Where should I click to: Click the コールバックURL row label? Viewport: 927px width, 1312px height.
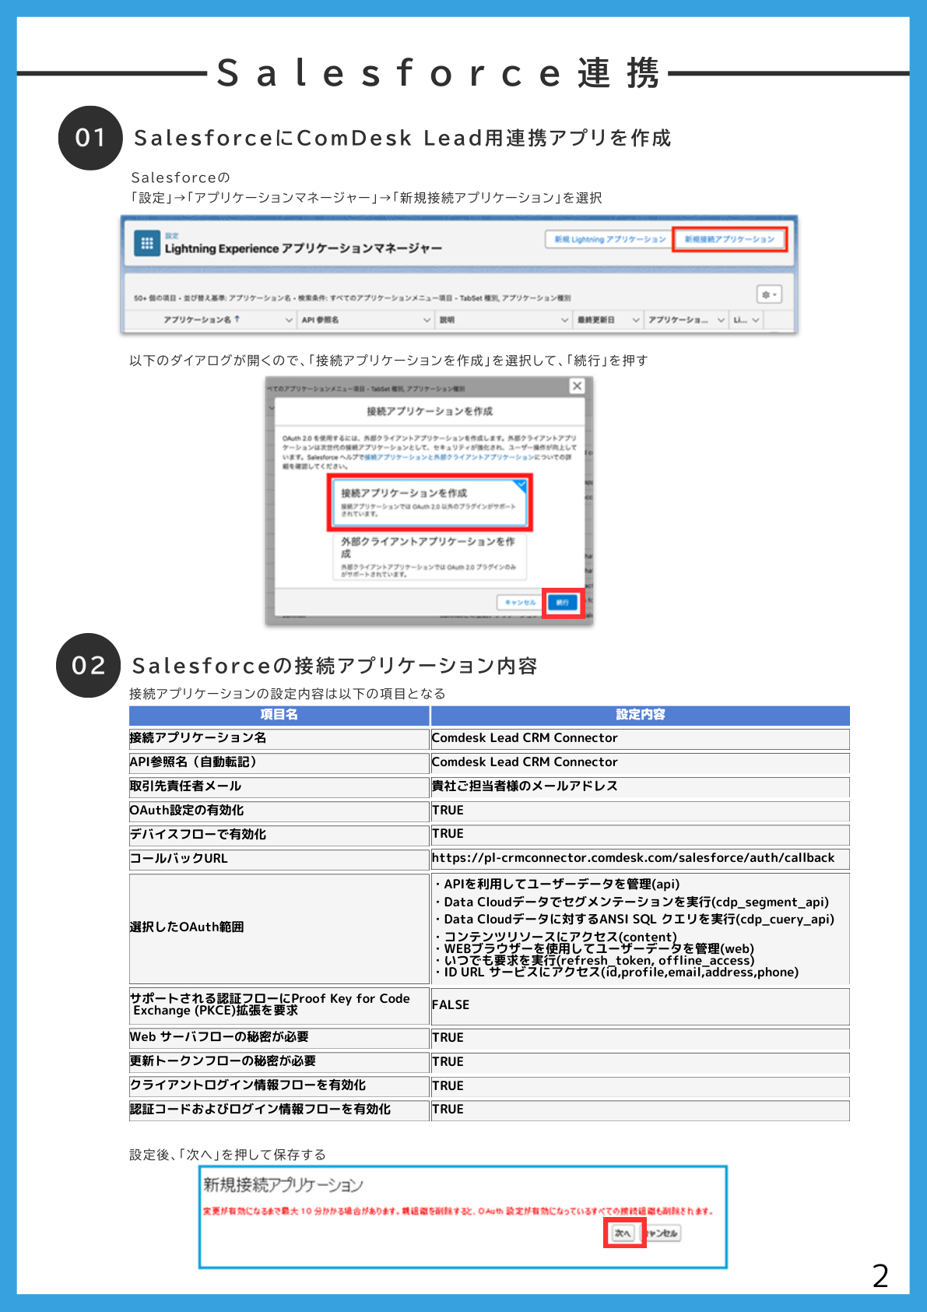tap(179, 858)
